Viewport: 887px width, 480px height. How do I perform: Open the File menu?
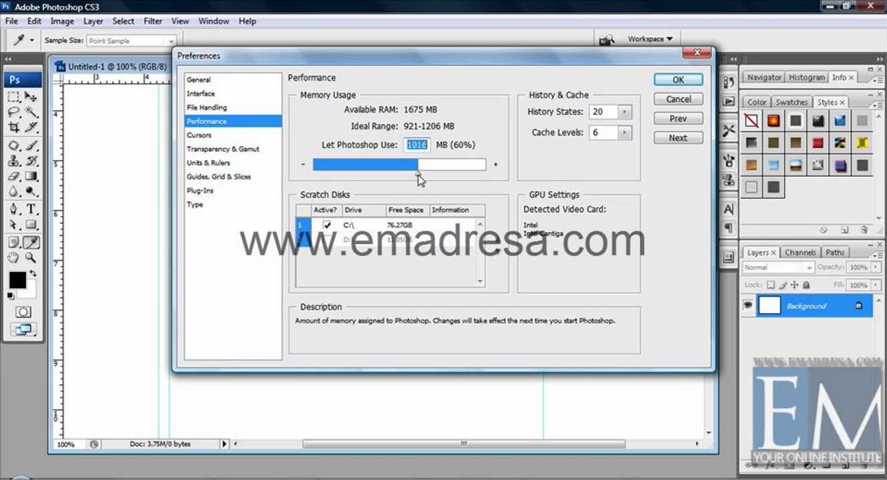pyautogui.click(x=11, y=21)
